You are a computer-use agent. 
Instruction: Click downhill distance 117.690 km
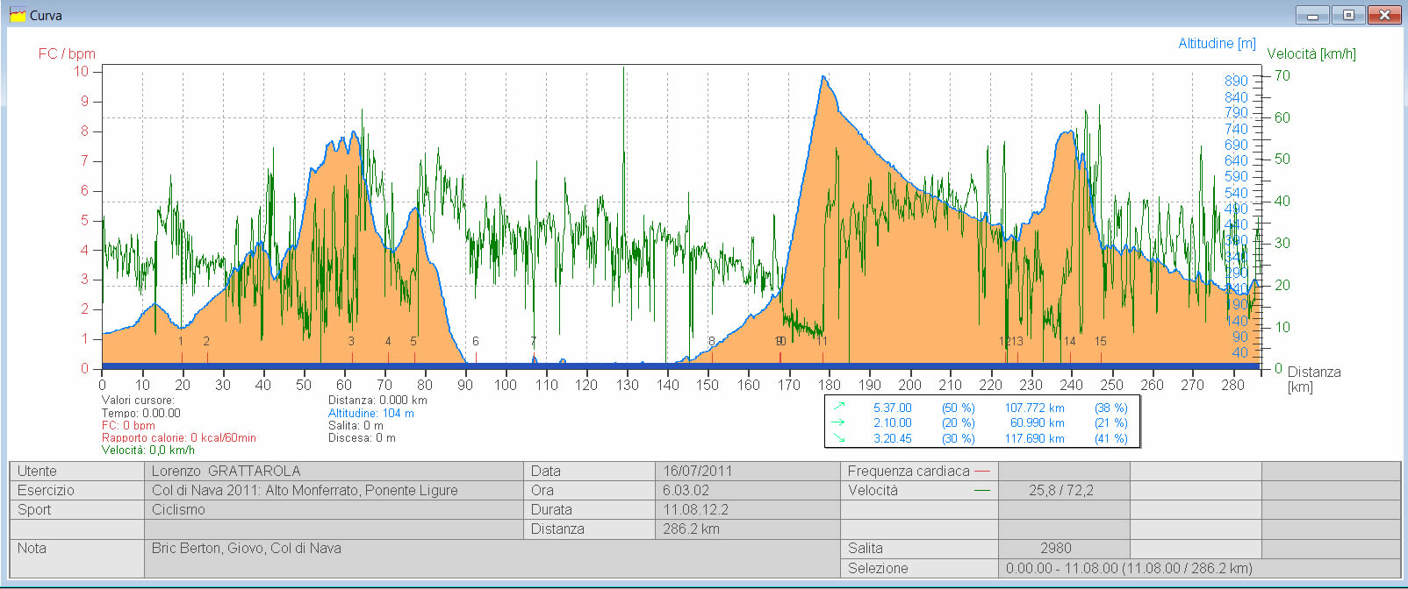[1034, 438]
